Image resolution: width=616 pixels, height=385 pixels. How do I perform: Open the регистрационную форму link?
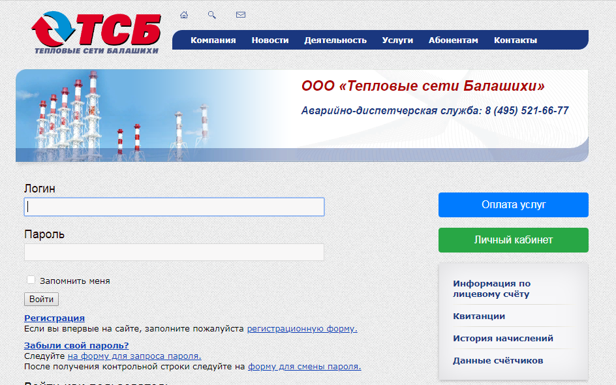(302, 328)
